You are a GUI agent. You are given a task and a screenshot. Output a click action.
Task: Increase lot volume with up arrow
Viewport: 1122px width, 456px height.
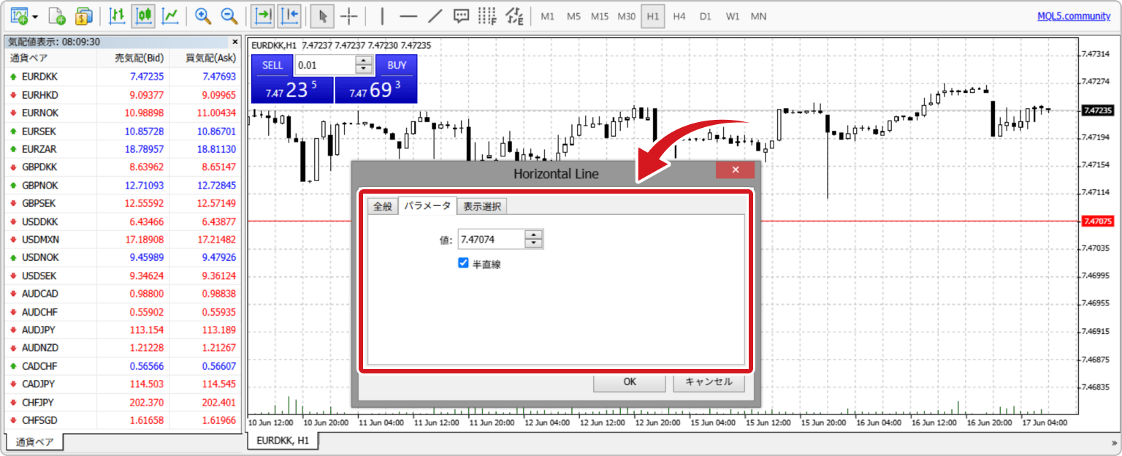point(364,61)
